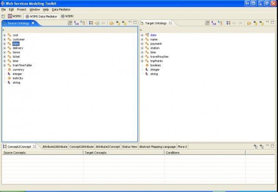278x192 pixels.
Task: Select the terms concept in Source Ontology
Action: (17, 52)
